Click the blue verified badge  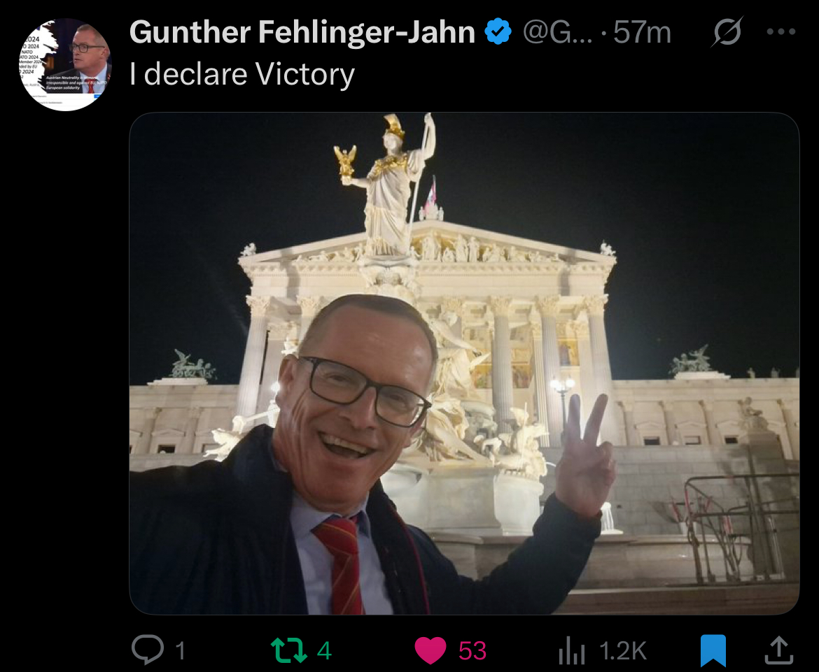point(498,31)
